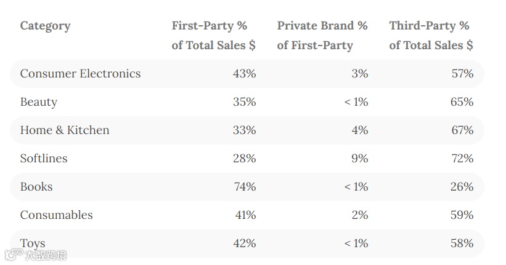Select the Toys category cell

[x=33, y=243]
